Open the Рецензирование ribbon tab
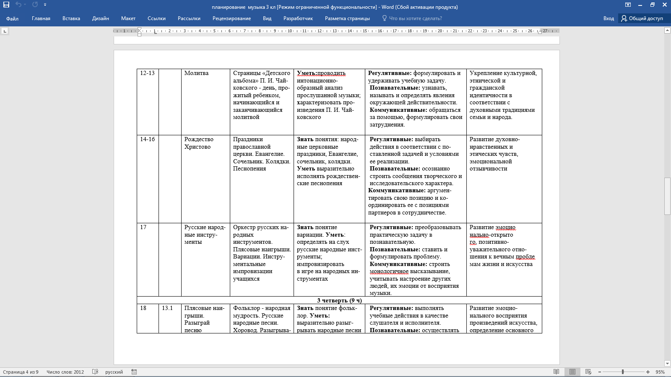 click(x=231, y=18)
